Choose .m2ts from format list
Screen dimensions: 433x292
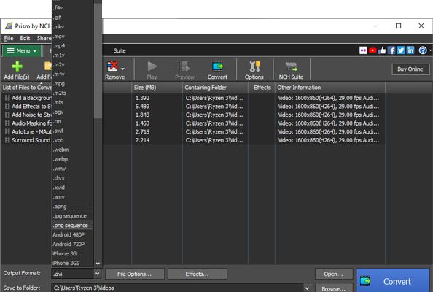point(73,93)
